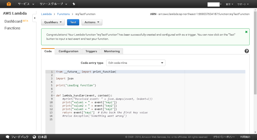
Task: Click the 日本語 language selector label
Action: coord(42,137)
